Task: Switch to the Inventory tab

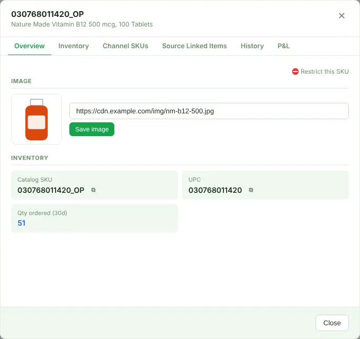Action: pyautogui.click(x=74, y=46)
